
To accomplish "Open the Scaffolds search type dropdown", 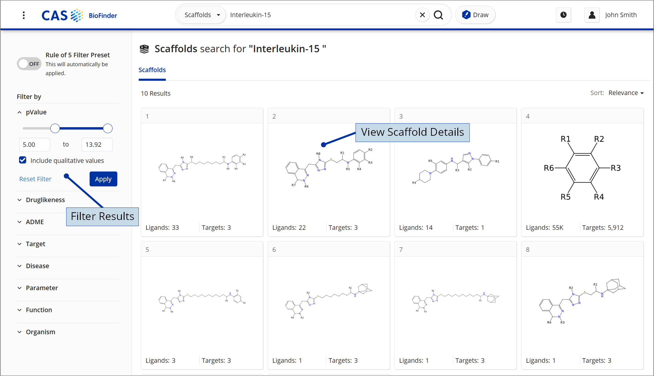I will [x=202, y=15].
